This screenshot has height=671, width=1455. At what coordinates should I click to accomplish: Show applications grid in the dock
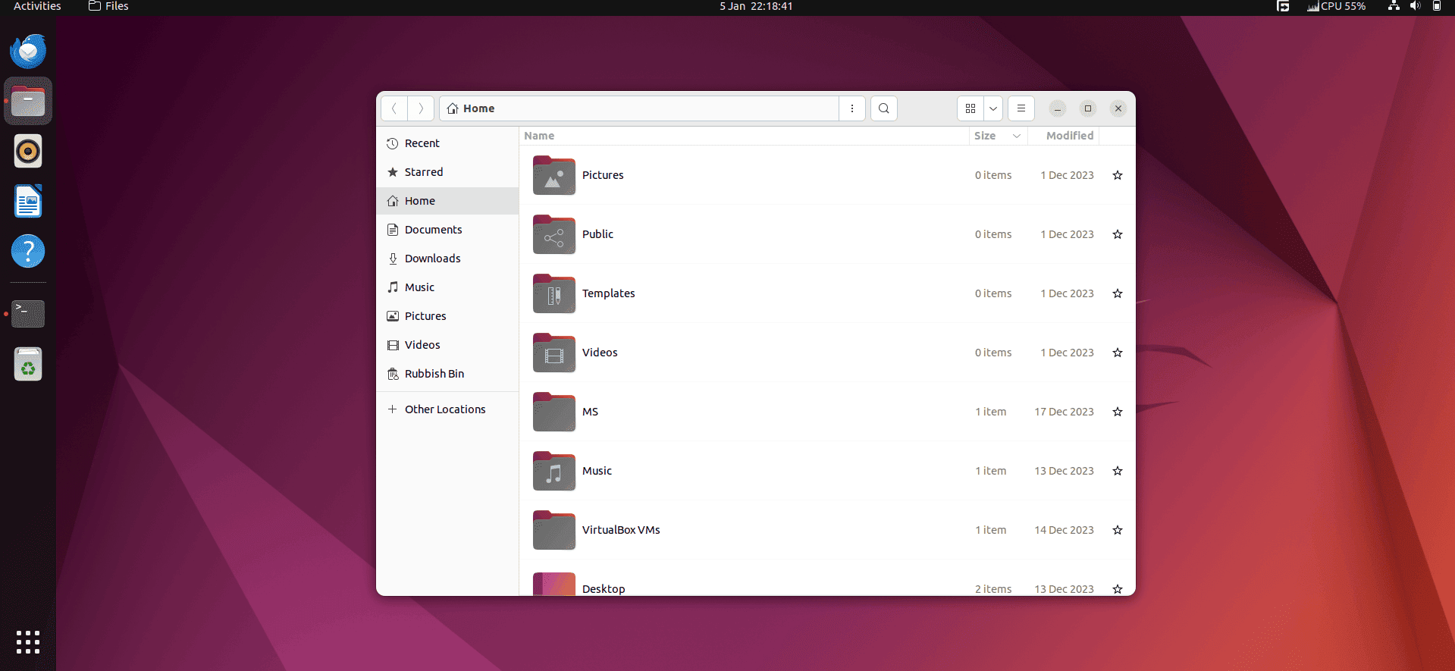pyautogui.click(x=28, y=642)
